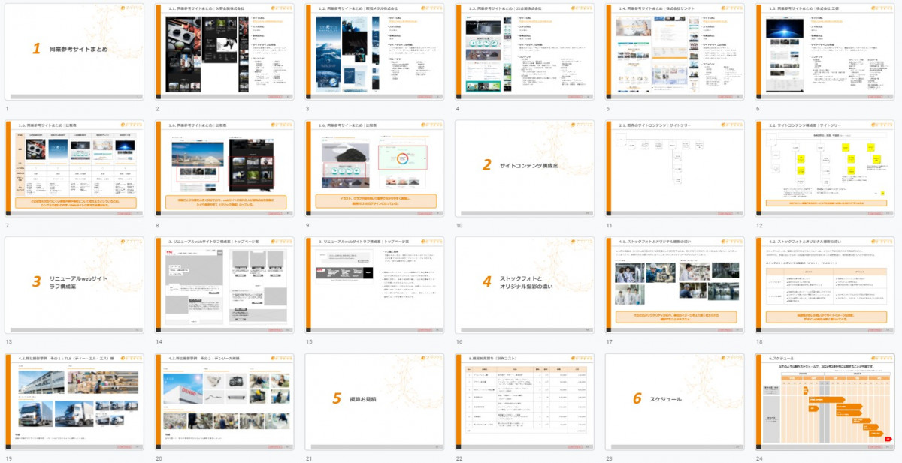Select slide 14 wireframe layout thumbnail
Viewport: 902px width, 463px height.
(x=224, y=284)
